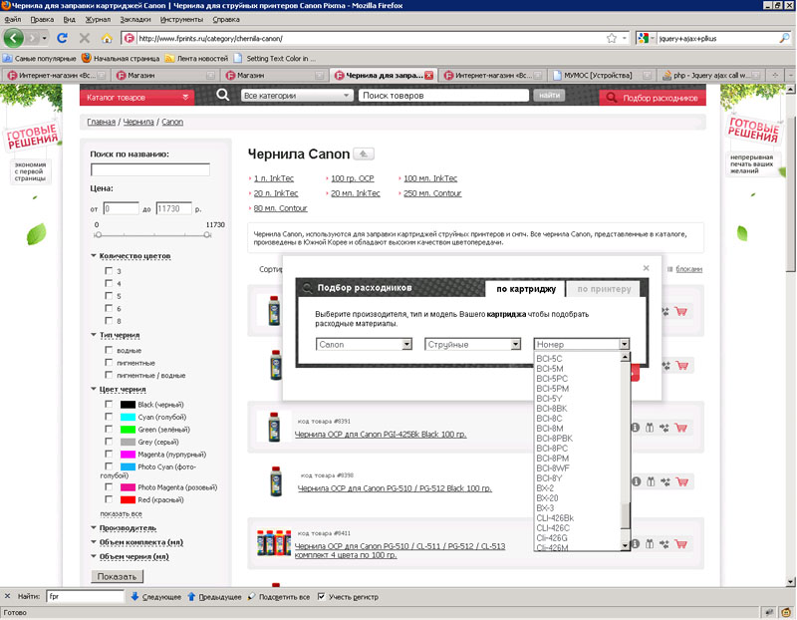This screenshot has width=797, height=620.
Task: Enable пигментные ink type checkbox
Action: pos(109,362)
